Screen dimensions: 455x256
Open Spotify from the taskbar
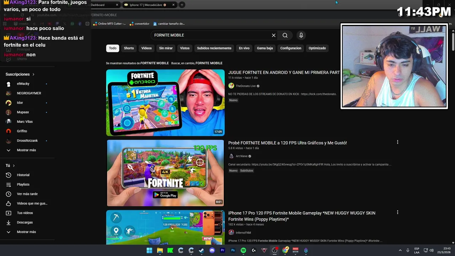[243, 250]
